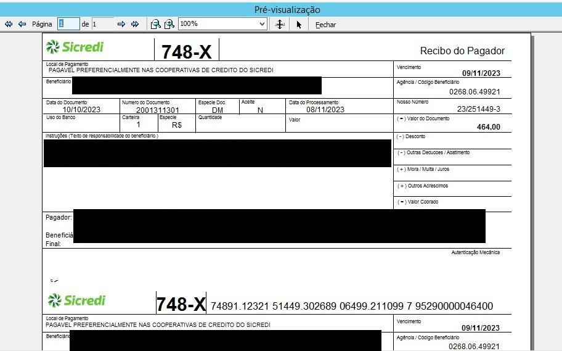Go to first page double-arrow icon

click(9, 24)
